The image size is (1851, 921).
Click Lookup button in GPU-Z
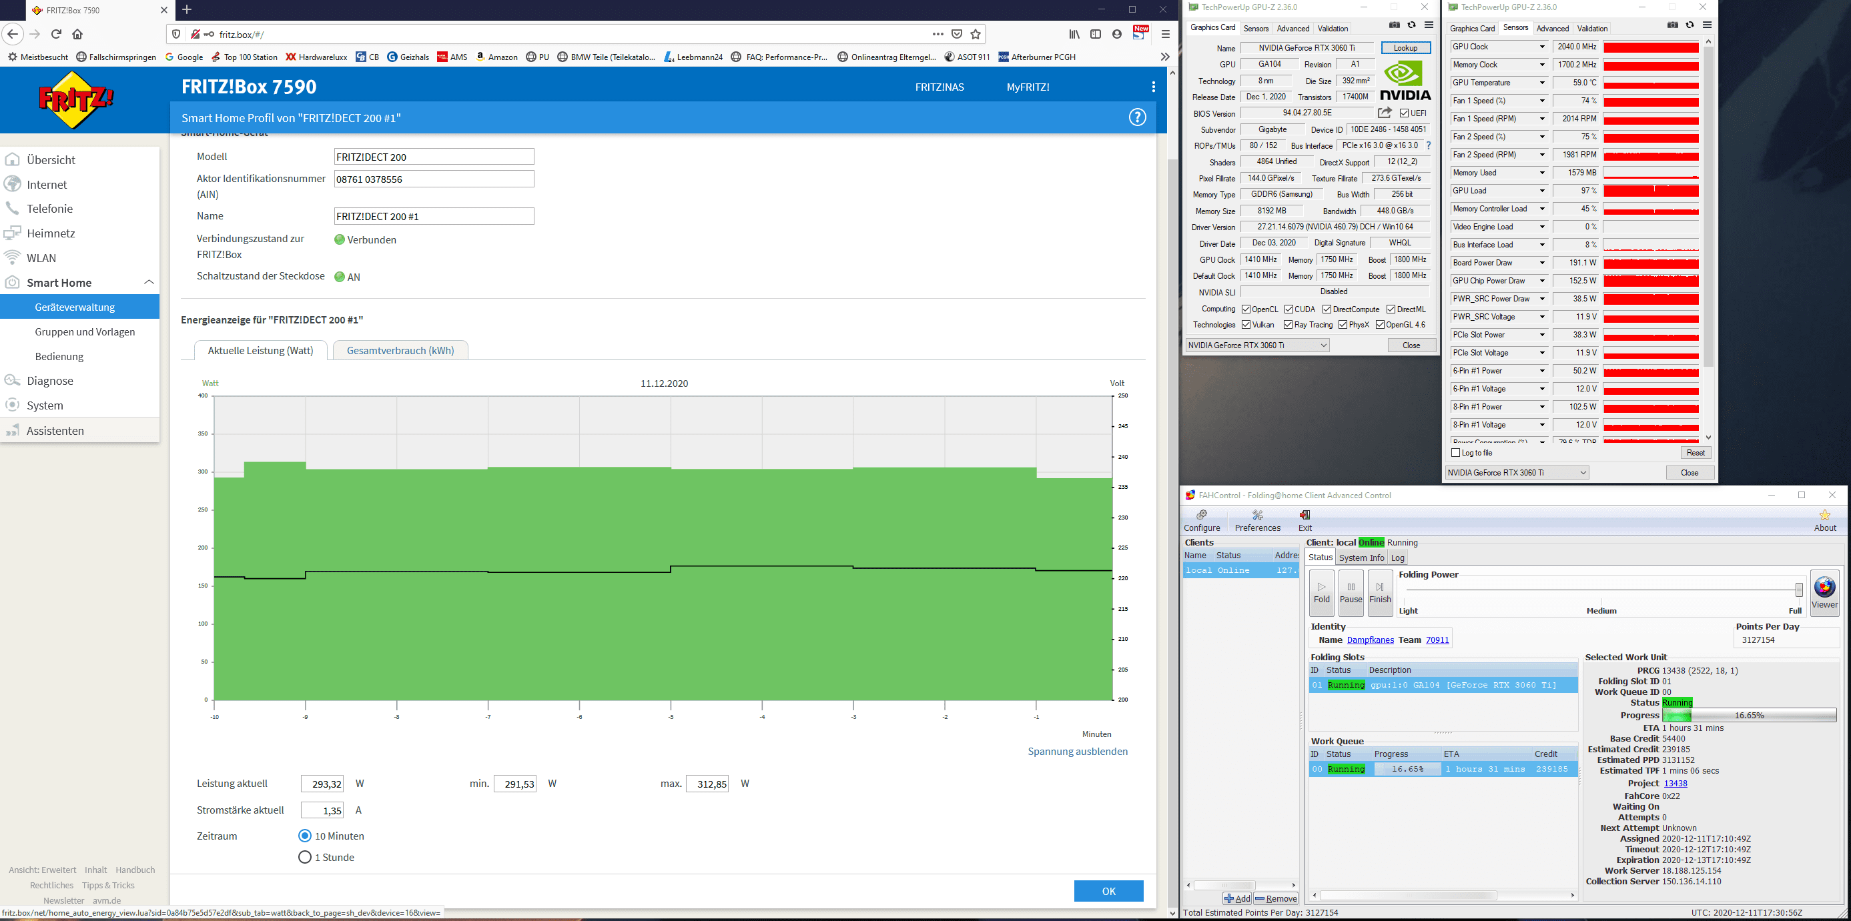(x=1405, y=47)
